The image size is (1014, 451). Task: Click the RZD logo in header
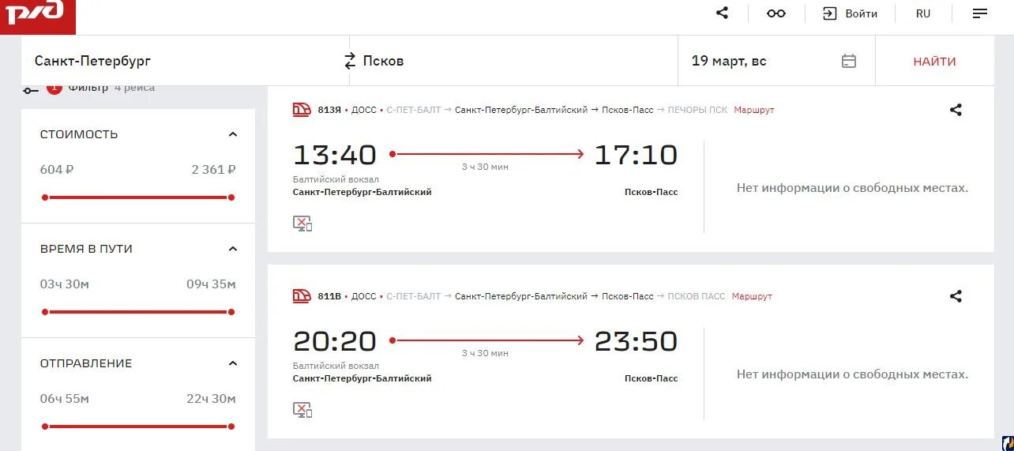pos(36,13)
